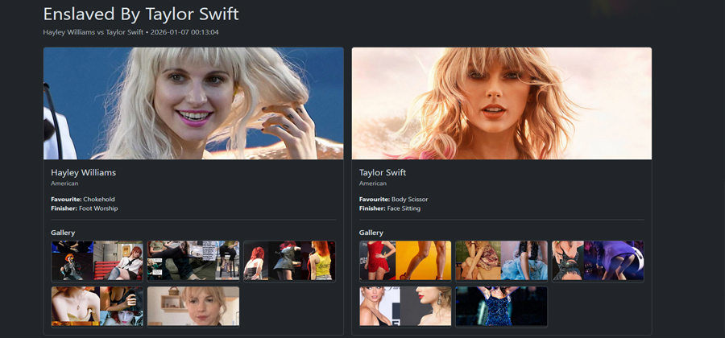Open first thumbnail in Hayley Williams gallery

tap(97, 261)
